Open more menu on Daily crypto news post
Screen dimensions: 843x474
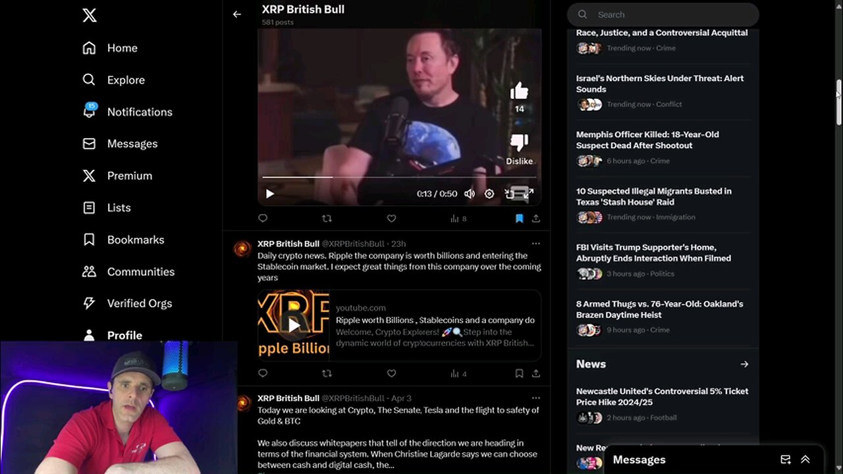(536, 244)
